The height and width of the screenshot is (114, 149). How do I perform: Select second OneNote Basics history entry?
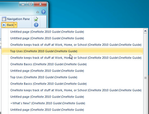tap(72, 84)
